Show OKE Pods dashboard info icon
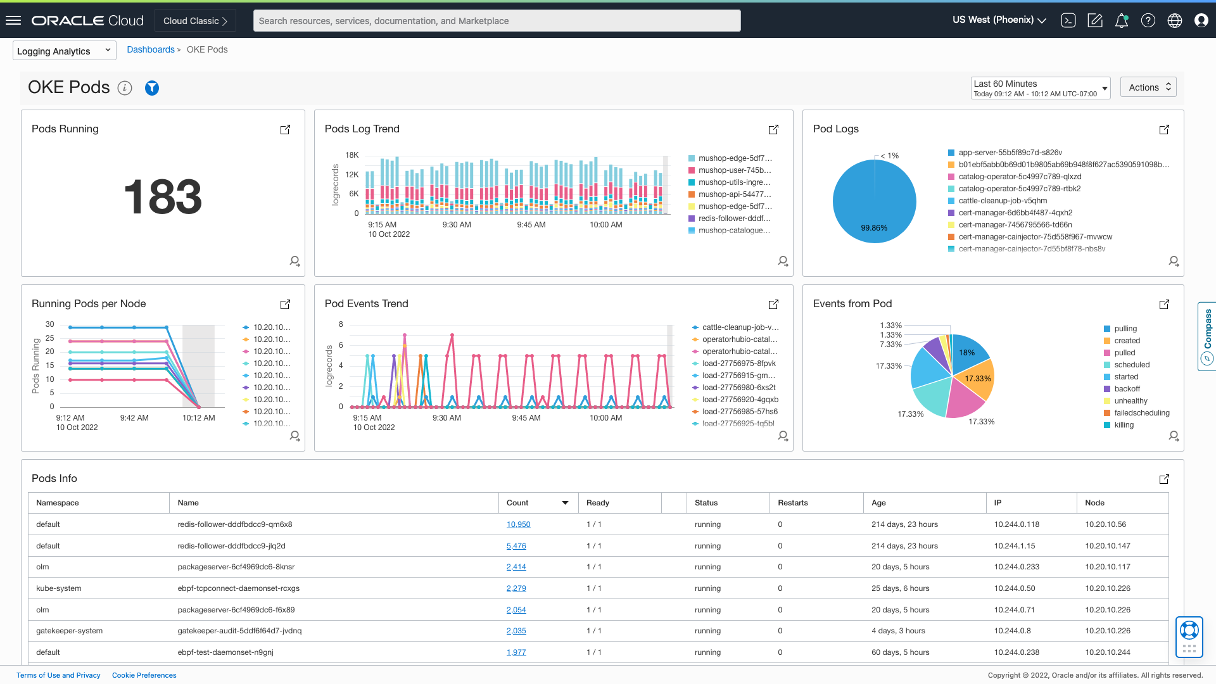Screen dimensions: 1216x684 coord(125,88)
